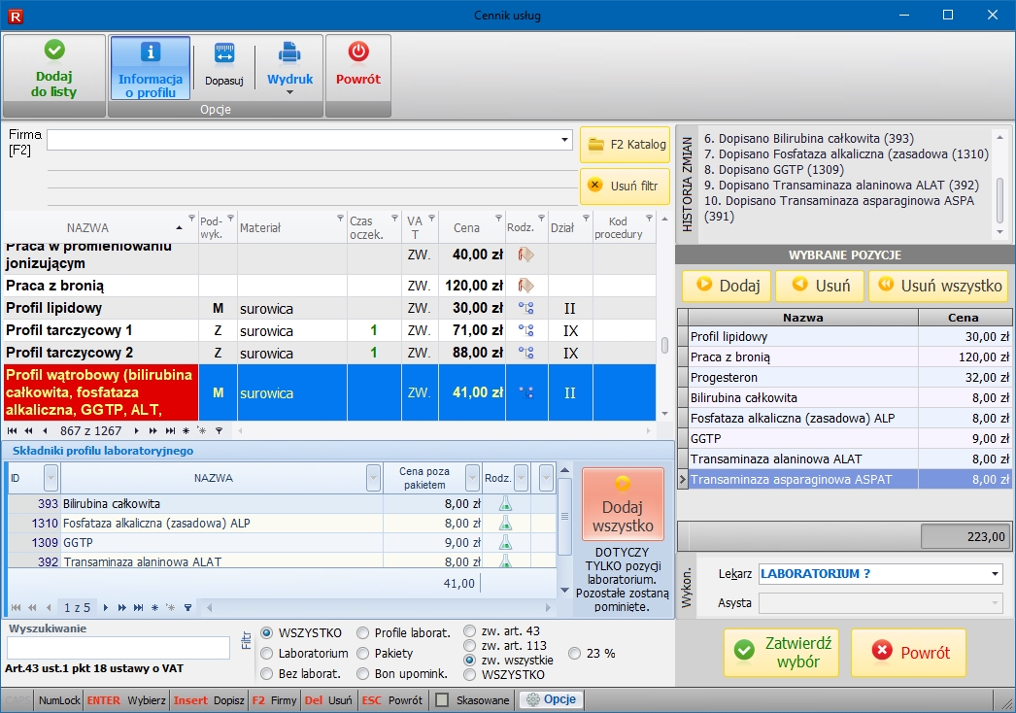Image resolution: width=1016 pixels, height=713 pixels.
Task: Click the Wydruk printer icon
Action: 289,52
